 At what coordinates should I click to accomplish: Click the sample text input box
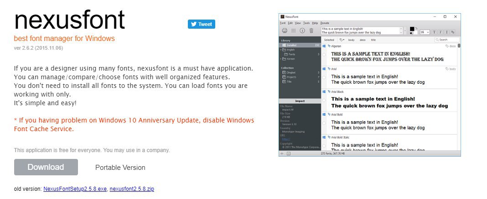point(362,31)
